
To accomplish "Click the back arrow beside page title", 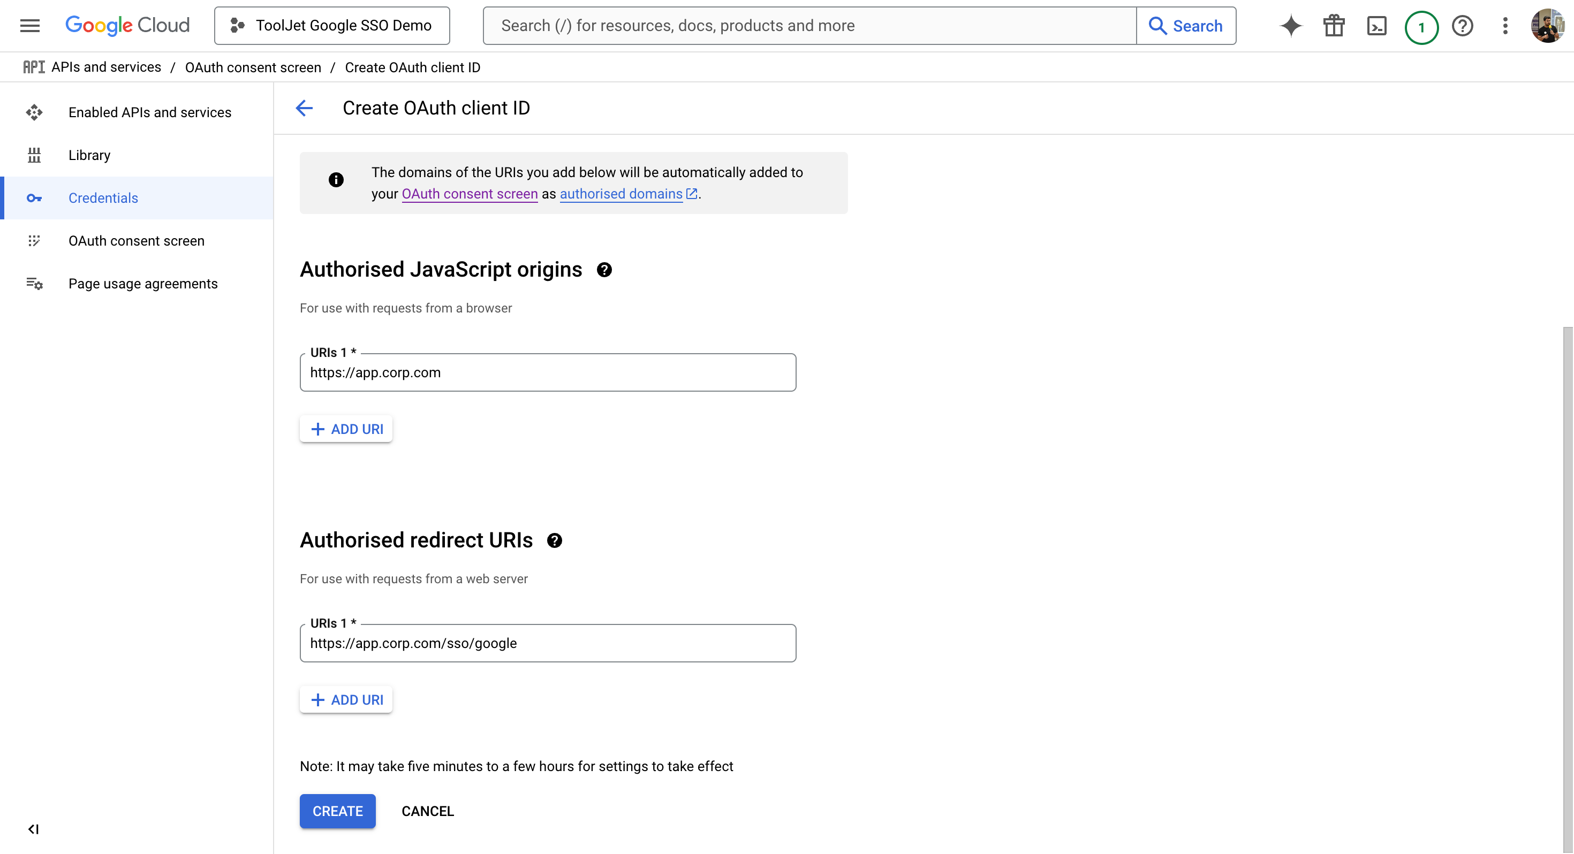I will point(304,108).
